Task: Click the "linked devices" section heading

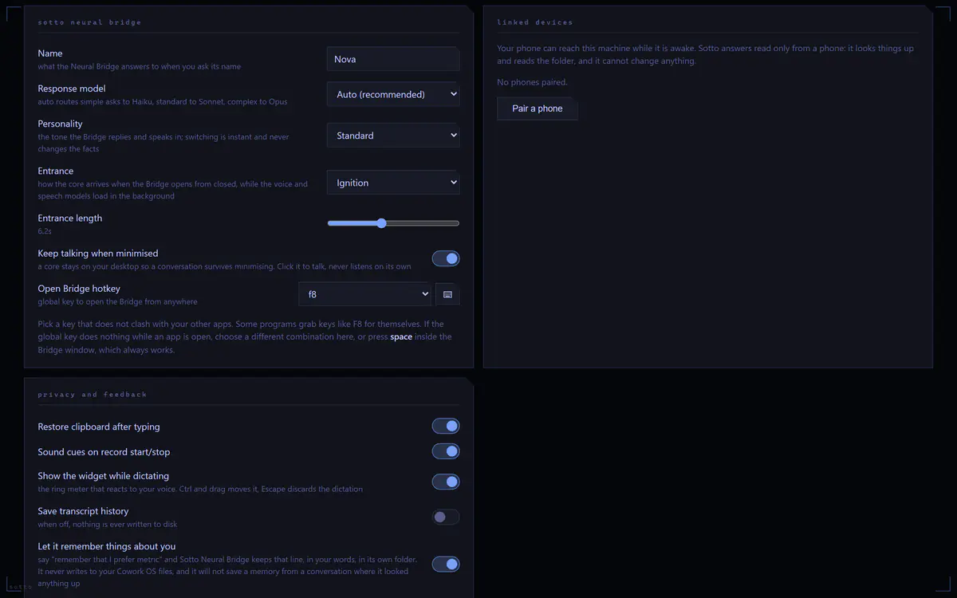Action: point(534,22)
